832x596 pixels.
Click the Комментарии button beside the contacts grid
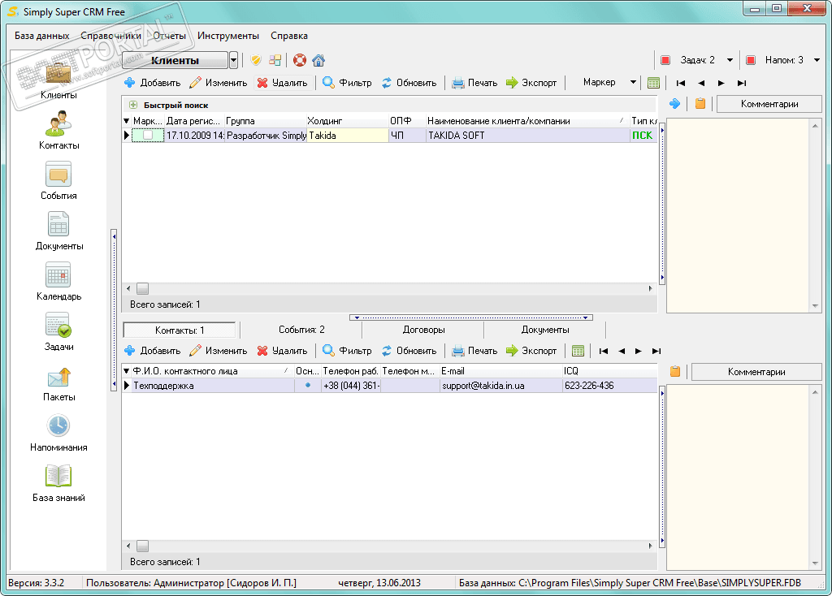756,372
